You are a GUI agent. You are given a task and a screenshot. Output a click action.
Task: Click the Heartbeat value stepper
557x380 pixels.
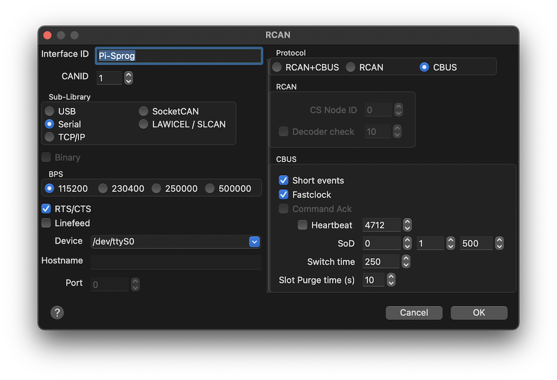(407, 225)
